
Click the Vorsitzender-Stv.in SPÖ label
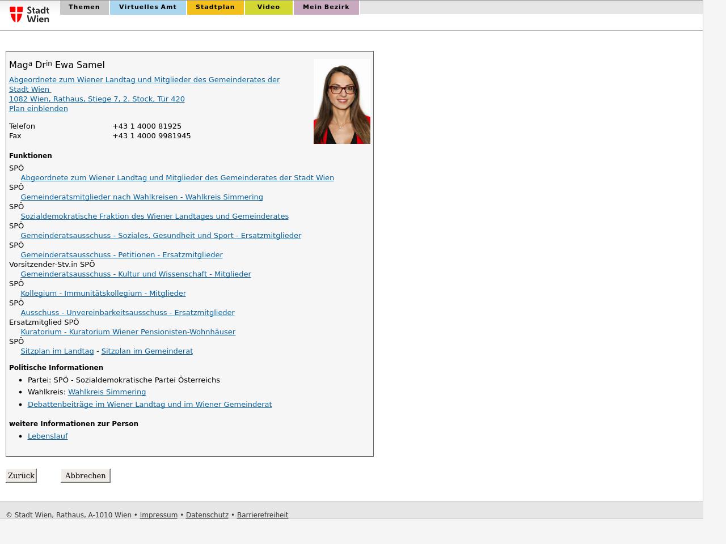[52, 264]
